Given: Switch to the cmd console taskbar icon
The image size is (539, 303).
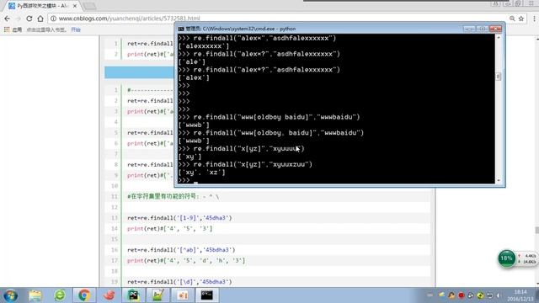Looking at the screenshot, I should click(x=207, y=295).
